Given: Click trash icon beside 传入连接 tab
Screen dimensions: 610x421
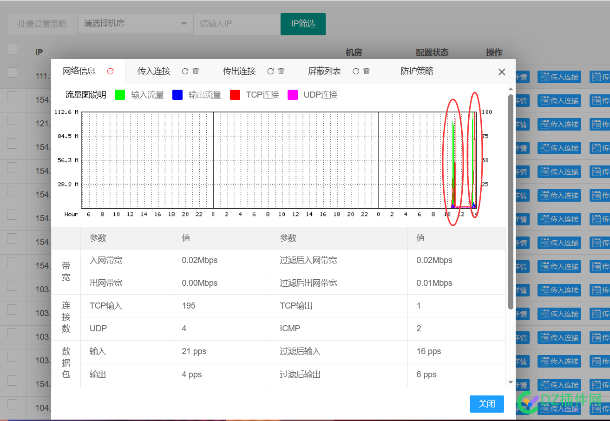Looking at the screenshot, I should tap(196, 71).
